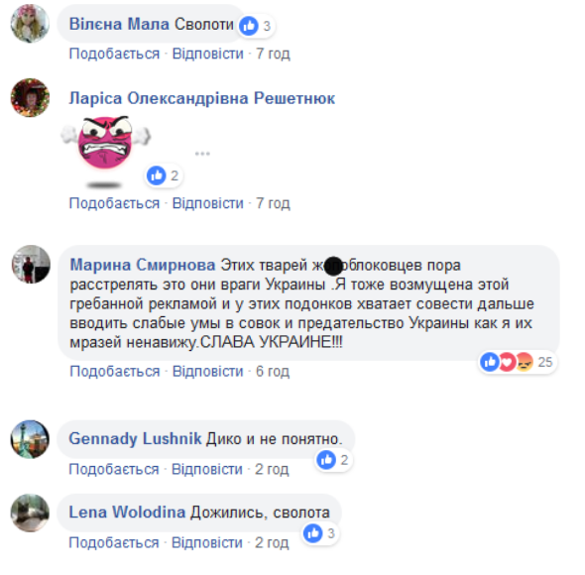Click the 6 год timestamp on Марина's comment

click(x=273, y=371)
